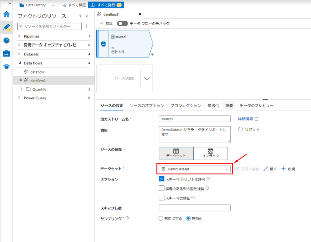Viewport: 311px width, 242px height.
Task: Open the Learning center graduation cap icon
Action: (6, 66)
